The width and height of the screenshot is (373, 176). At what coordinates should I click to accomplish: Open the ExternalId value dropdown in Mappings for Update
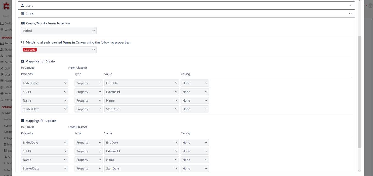pyautogui.click(x=142, y=151)
